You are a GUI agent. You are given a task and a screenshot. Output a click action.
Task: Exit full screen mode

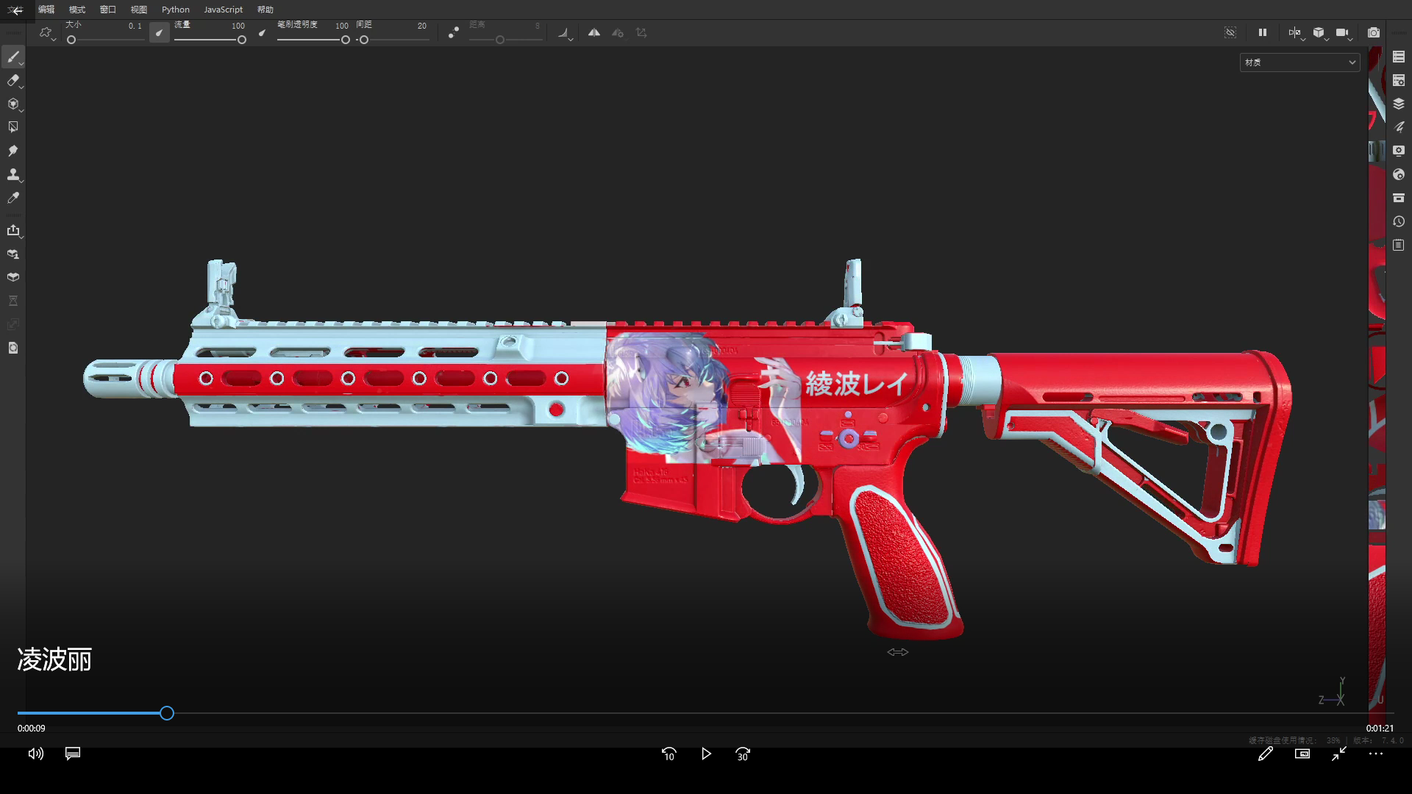(1339, 754)
